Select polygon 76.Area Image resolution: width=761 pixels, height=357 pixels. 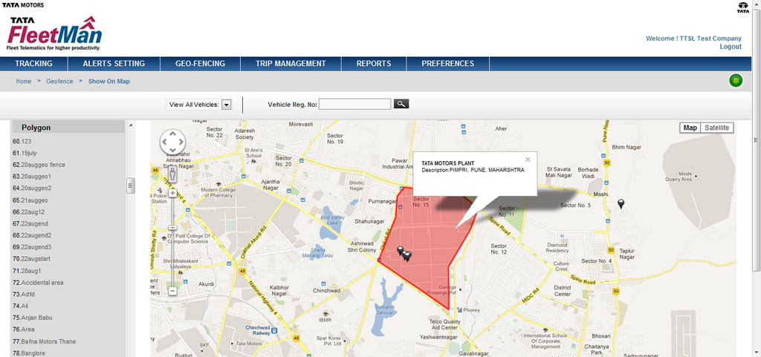(x=23, y=330)
